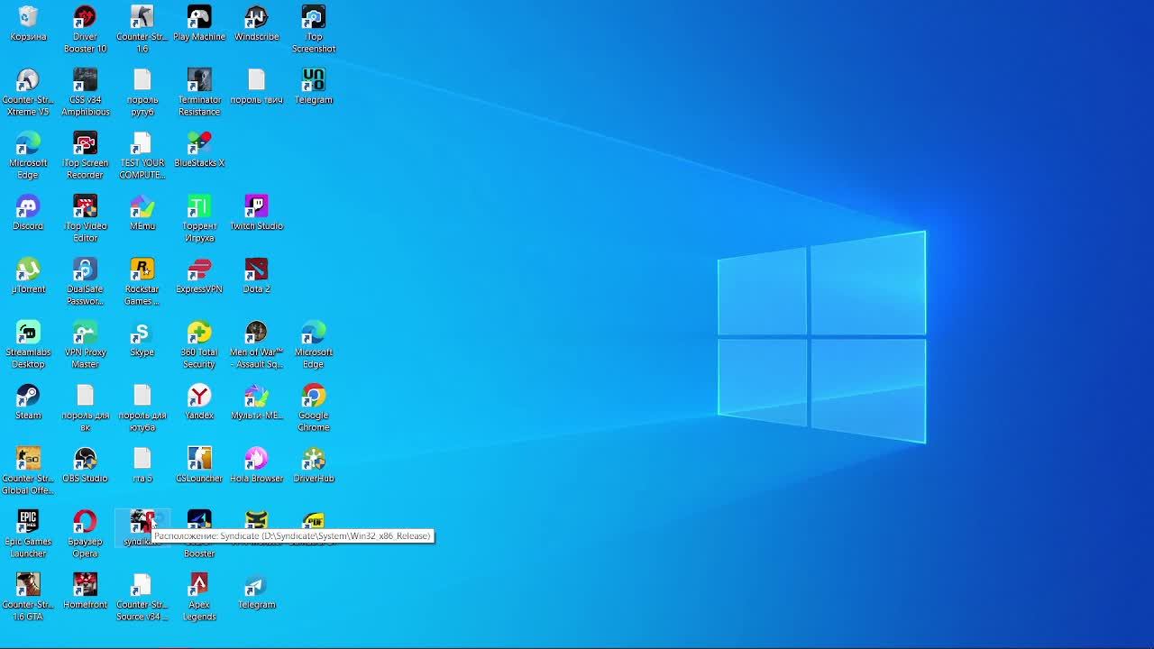
Task: Click the DualSafe Password shortcut
Action: click(x=85, y=281)
